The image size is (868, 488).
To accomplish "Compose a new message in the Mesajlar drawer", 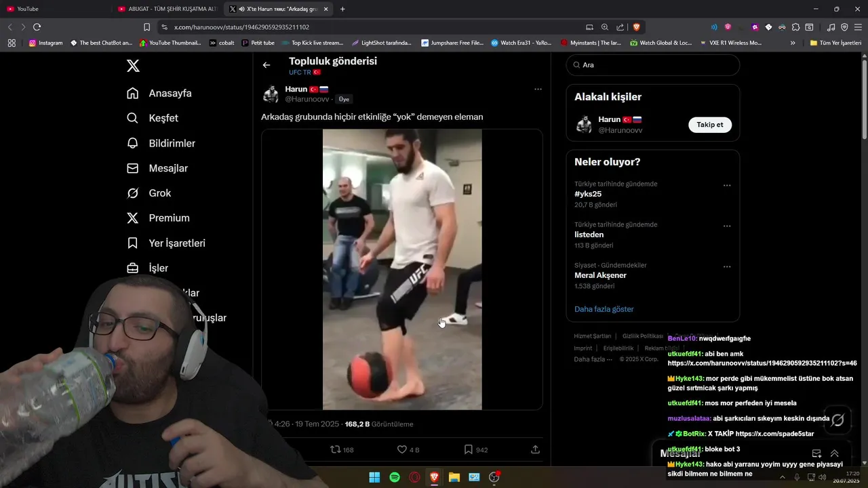I will point(816,453).
